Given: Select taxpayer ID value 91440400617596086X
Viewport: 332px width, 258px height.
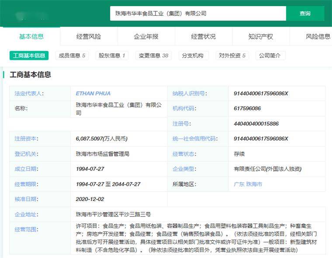Looking at the screenshot, I should 261,94.
